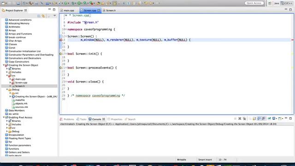Click the hammer Build icon

coord(30,3)
